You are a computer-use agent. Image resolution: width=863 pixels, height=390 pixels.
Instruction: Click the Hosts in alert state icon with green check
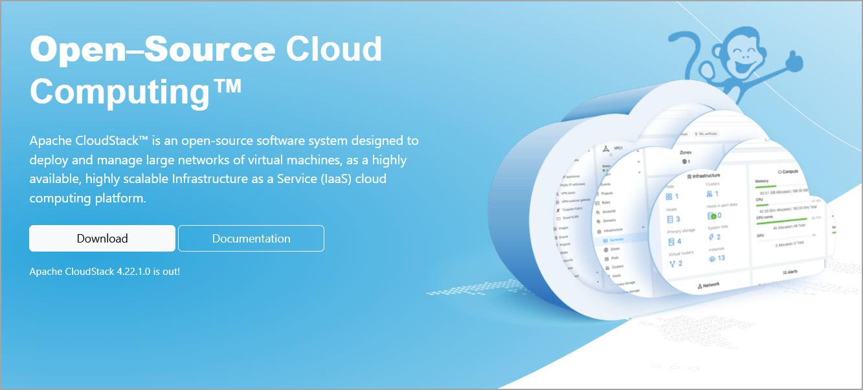(712, 216)
